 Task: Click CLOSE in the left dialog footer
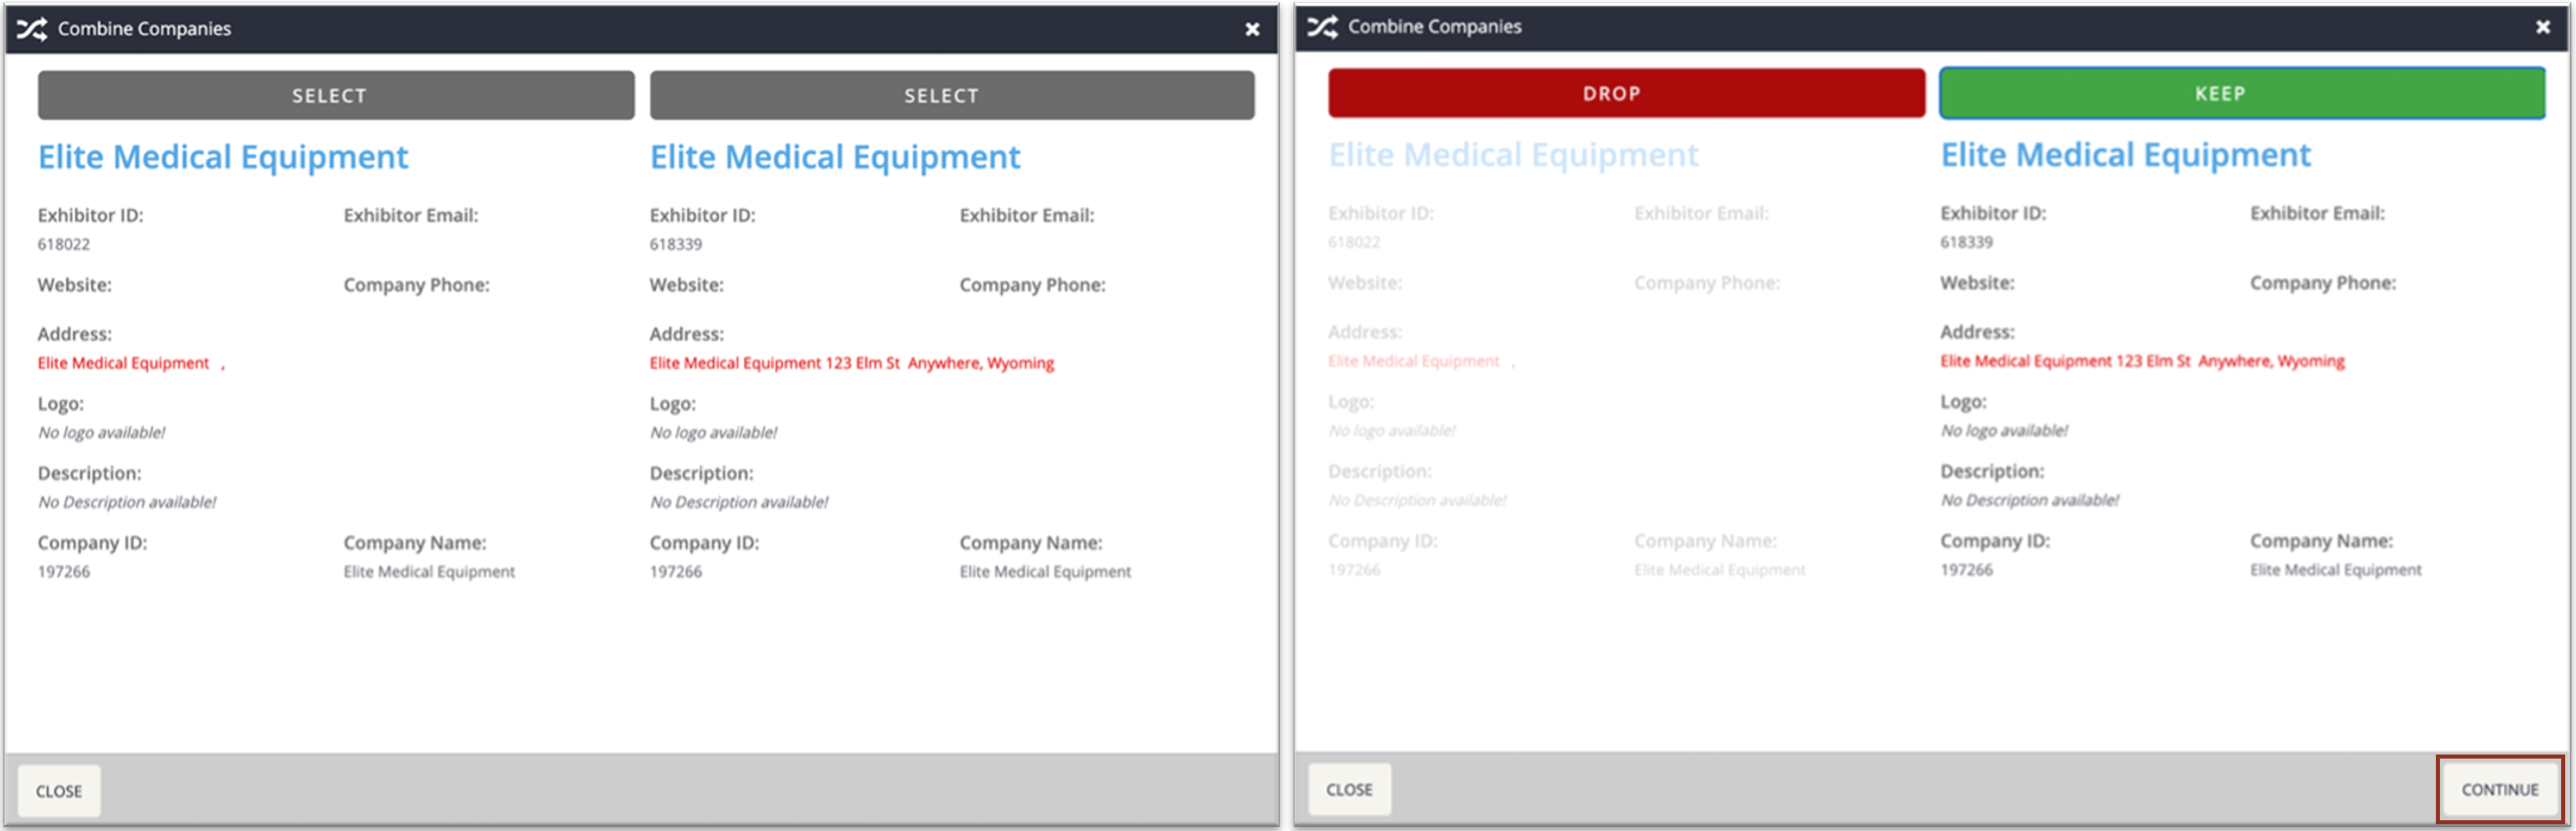pos(59,791)
